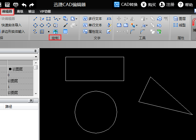Click the CAD转换 button
The image size is (196, 140).
point(126,4)
